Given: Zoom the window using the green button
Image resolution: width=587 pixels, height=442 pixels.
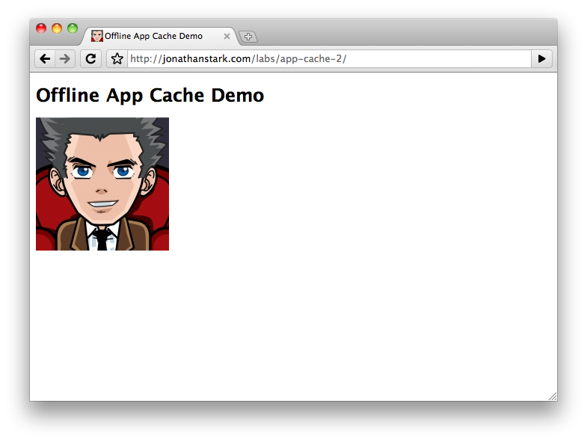Looking at the screenshot, I should [73, 28].
